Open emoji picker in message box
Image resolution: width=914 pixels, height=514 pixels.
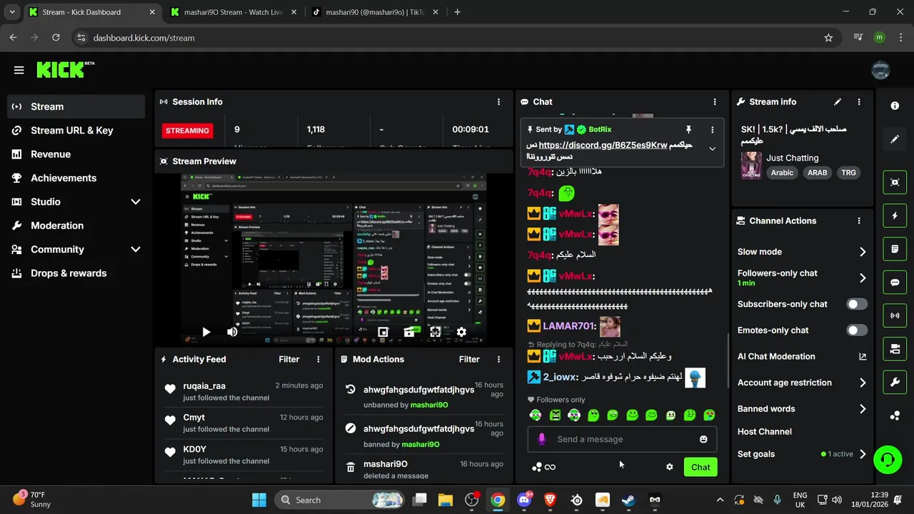(703, 439)
